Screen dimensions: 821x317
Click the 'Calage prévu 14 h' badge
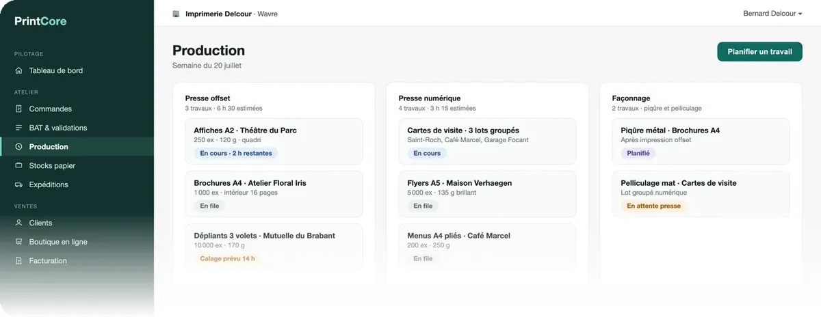click(227, 259)
